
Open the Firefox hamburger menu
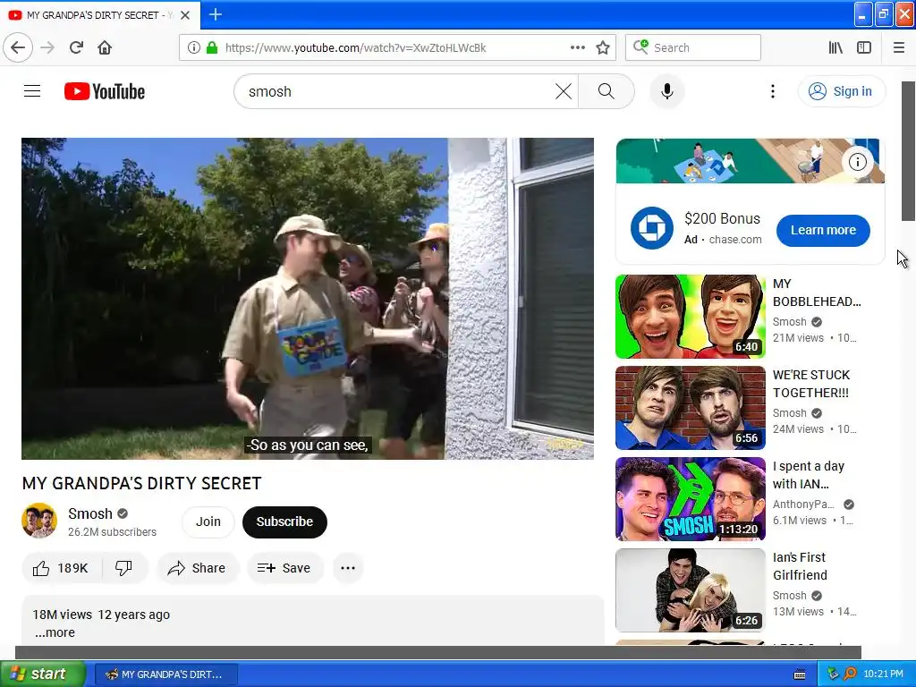click(x=898, y=47)
